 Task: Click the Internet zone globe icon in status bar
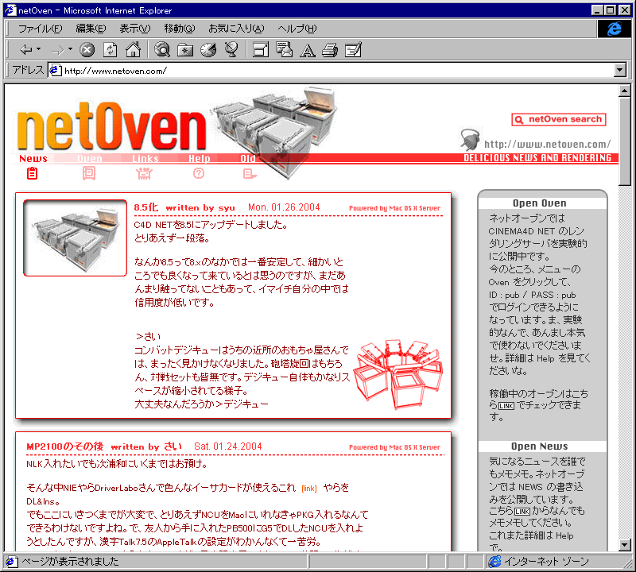(x=494, y=562)
